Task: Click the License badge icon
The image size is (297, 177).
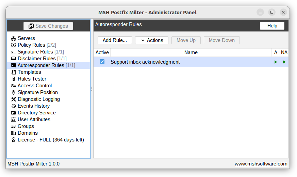Action: [x=14, y=140]
